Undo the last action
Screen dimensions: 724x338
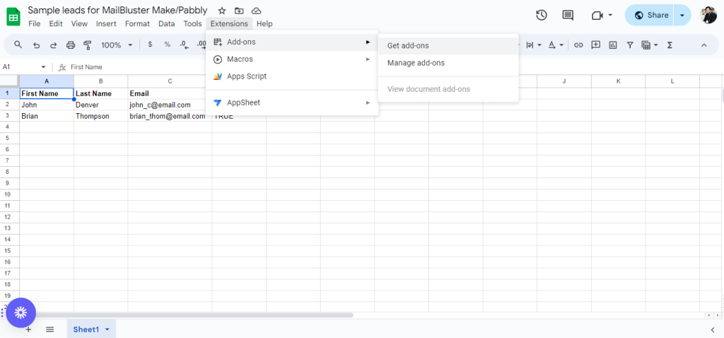[x=36, y=45]
